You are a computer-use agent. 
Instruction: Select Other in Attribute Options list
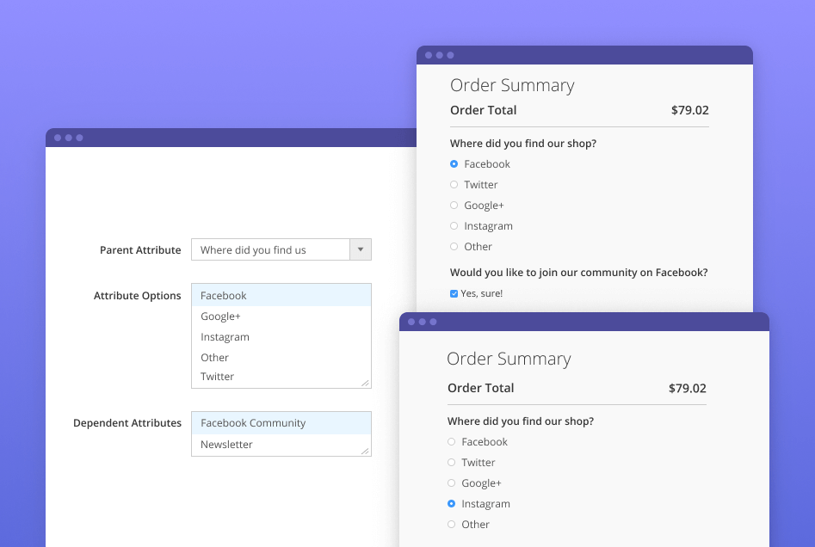(x=281, y=358)
